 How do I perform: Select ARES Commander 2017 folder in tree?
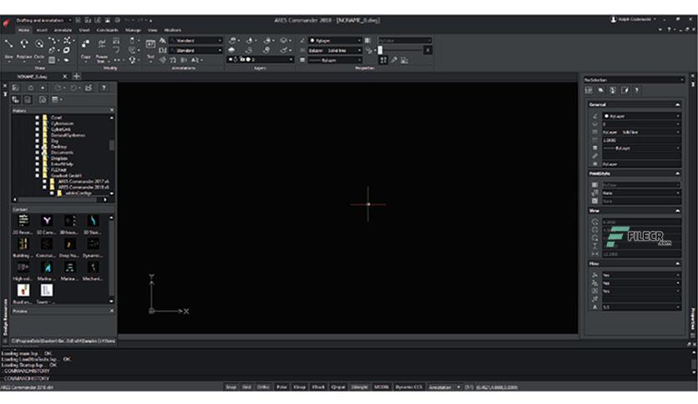[83, 181]
